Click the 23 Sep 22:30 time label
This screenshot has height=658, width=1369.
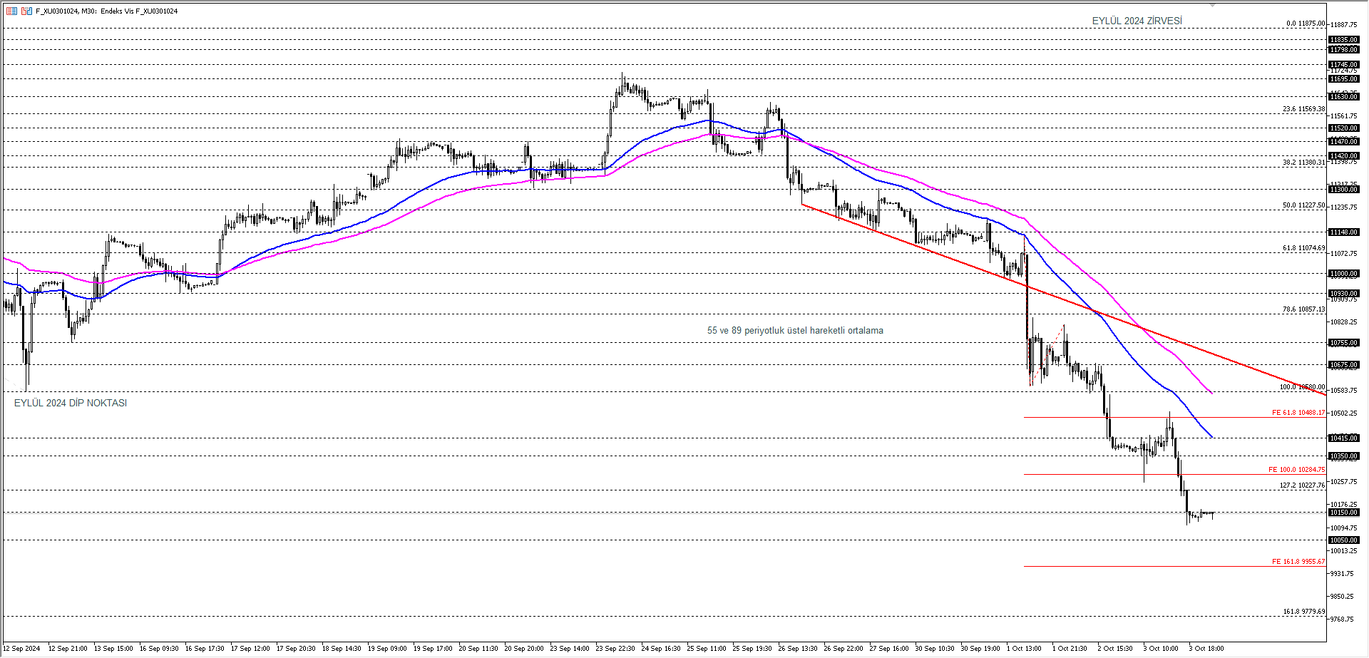pyautogui.click(x=615, y=649)
